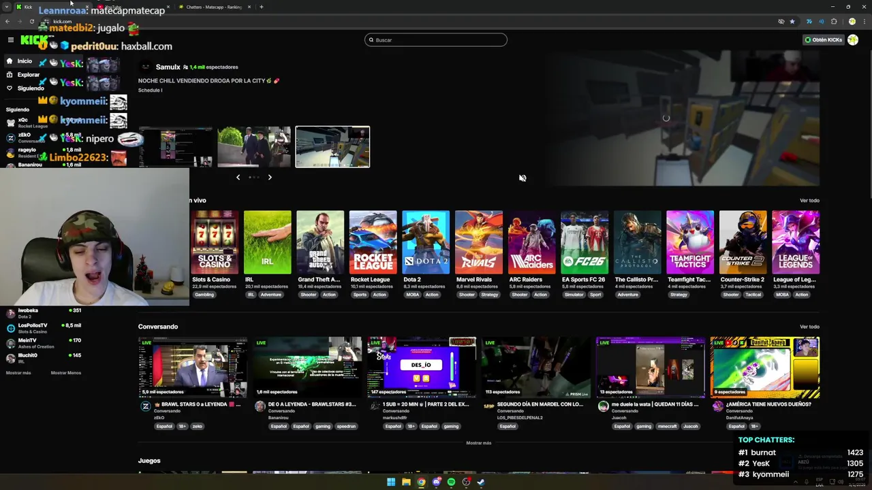Click the xQc channel avatar in sidebar
This screenshot has height=490, width=872.
10,122
